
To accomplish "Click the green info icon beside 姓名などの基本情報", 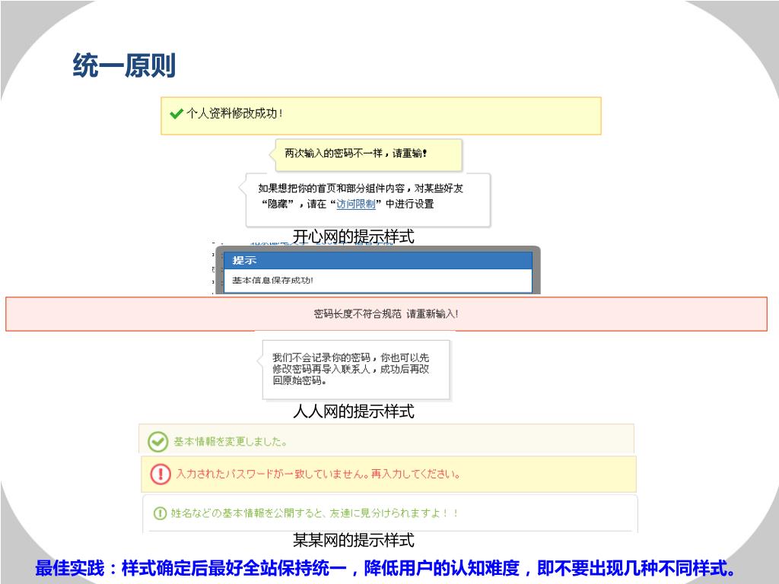I will point(161,513).
